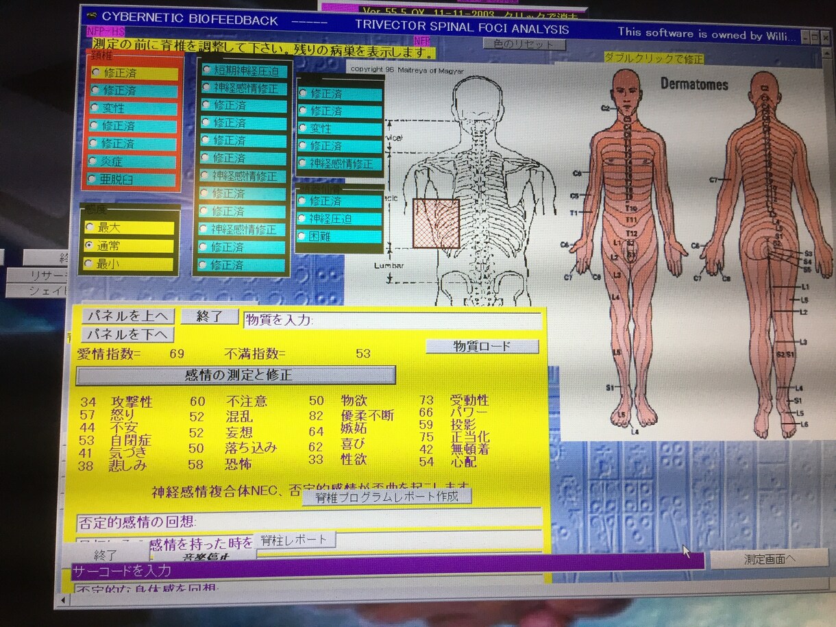
Task: Click the 嫉妬 emotion entry
Action: [354, 429]
